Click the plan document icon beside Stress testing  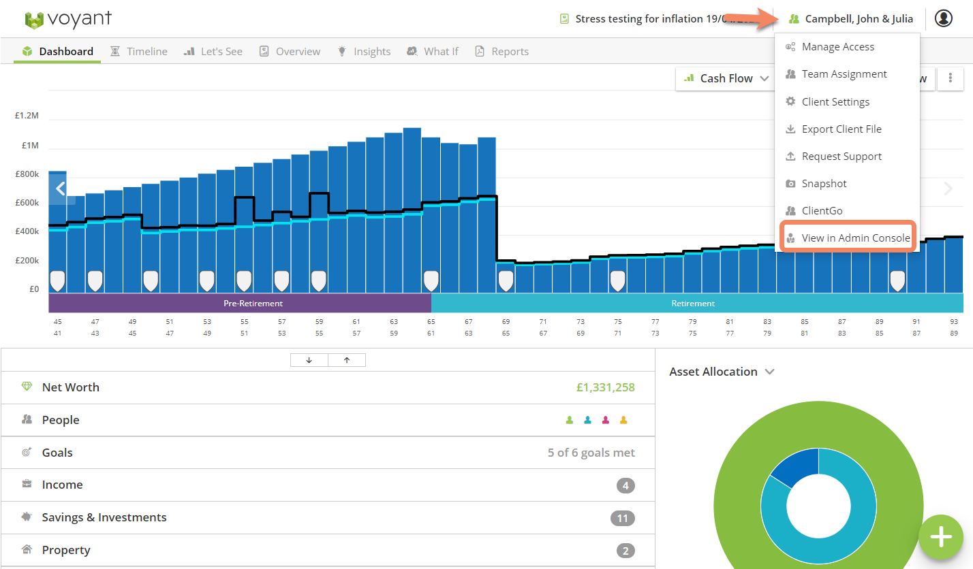(x=564, y=19)
